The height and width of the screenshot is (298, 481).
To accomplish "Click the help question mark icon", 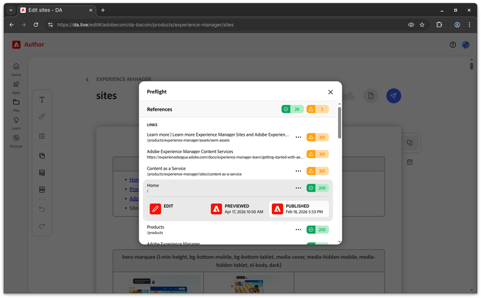I will tap(453, 45).
